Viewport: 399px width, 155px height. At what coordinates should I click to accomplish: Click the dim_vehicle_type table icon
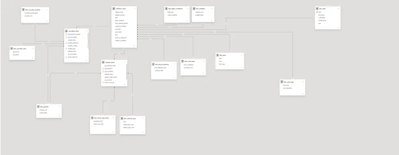(122, 119)
